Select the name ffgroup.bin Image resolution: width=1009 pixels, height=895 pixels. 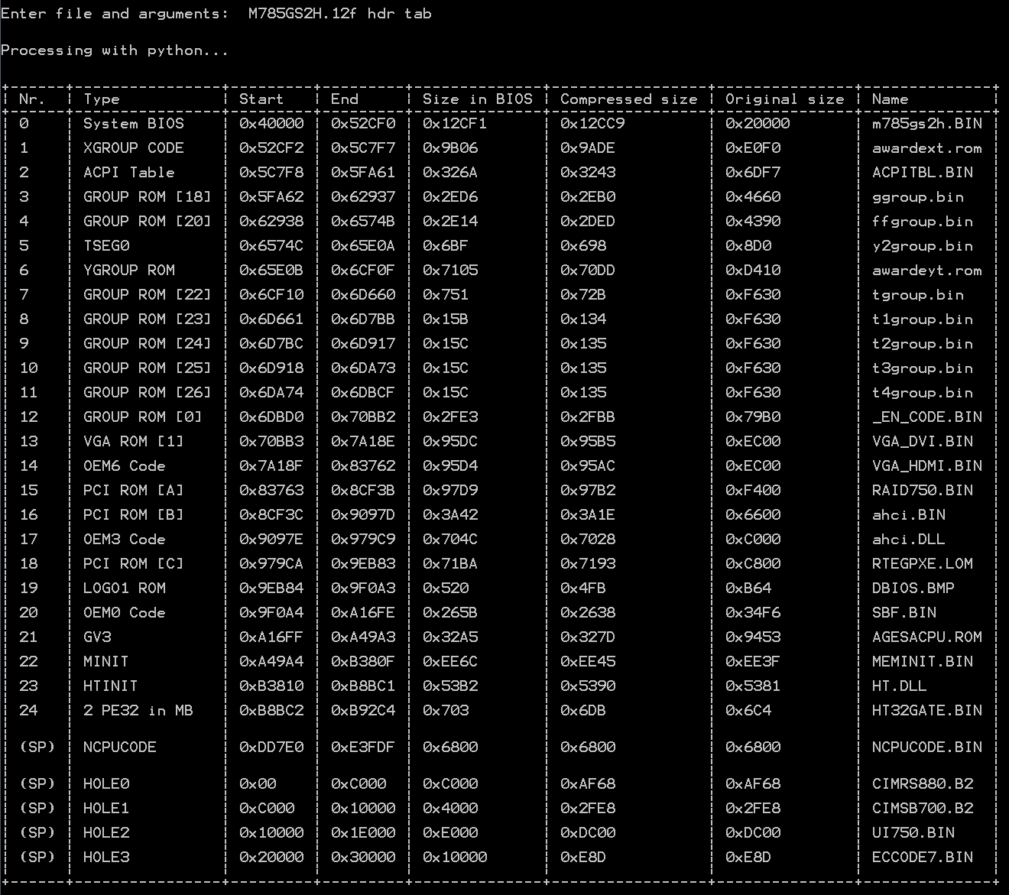[922, 221]
